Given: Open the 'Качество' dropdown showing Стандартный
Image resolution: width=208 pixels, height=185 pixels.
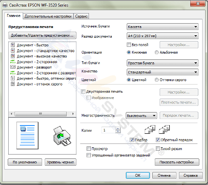Looking at the screenshot, I should click(163, 72).
